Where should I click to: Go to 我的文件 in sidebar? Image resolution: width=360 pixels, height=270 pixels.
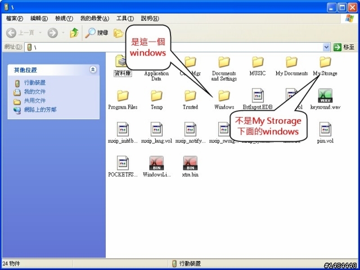[35, 92]
